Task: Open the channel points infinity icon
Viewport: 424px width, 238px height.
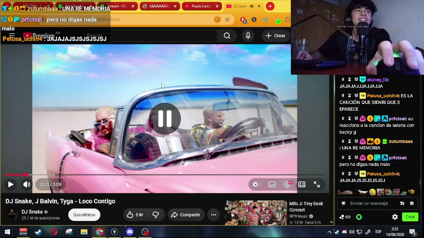Action: [348, 217]
